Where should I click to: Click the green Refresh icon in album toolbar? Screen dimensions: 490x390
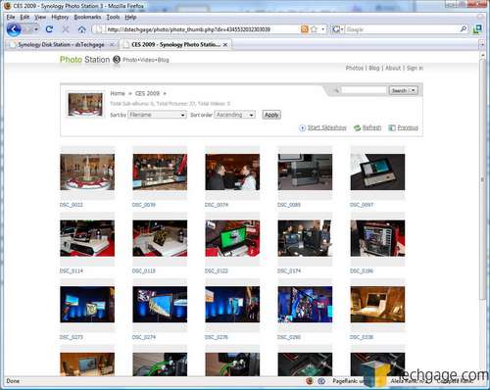(357, 128)
